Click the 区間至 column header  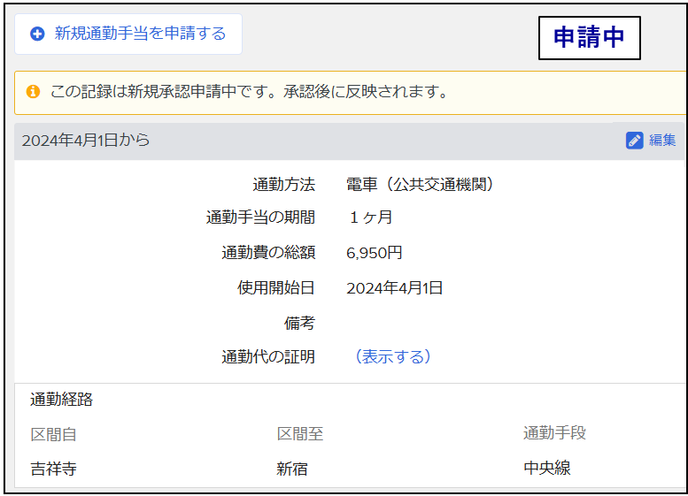click(299, 434)
